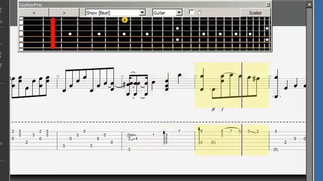Click the yellow A note marker on fretboard

(125, 20)
